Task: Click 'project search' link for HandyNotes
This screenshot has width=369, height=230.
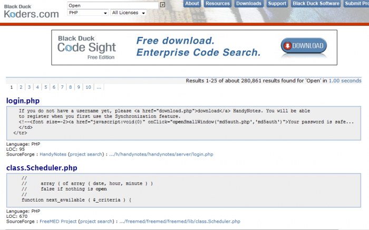Action: 86,155
